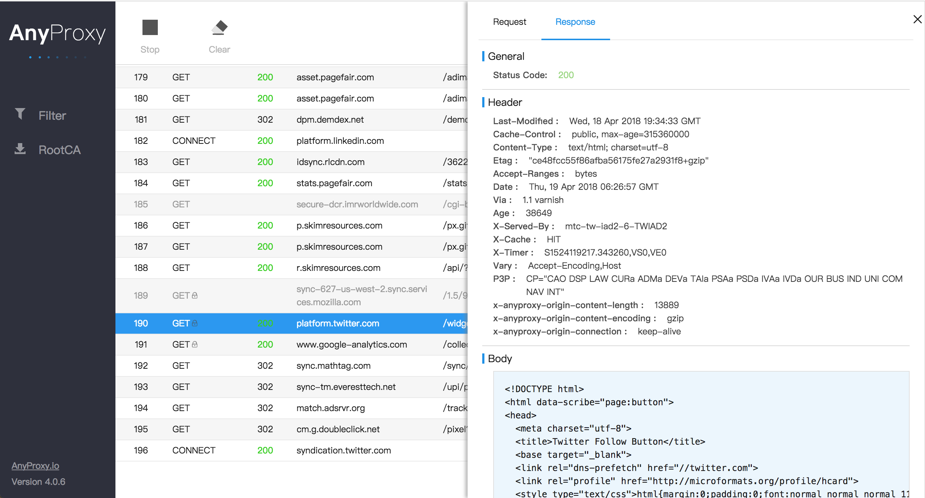Screen dimensions: 925x498
Task: Switch to the Request tab
Action: coord(509,22)
